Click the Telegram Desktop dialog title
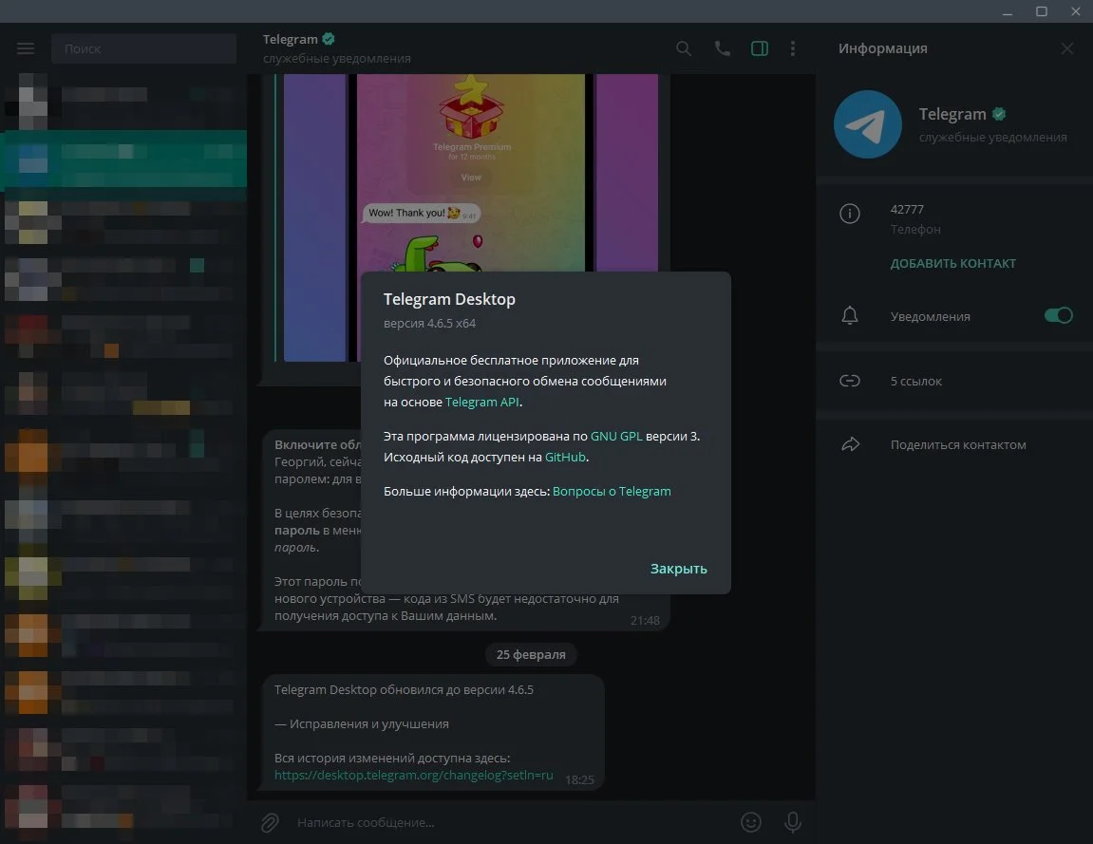Screen dimensions: 1093x844 (x=449, y=299)
